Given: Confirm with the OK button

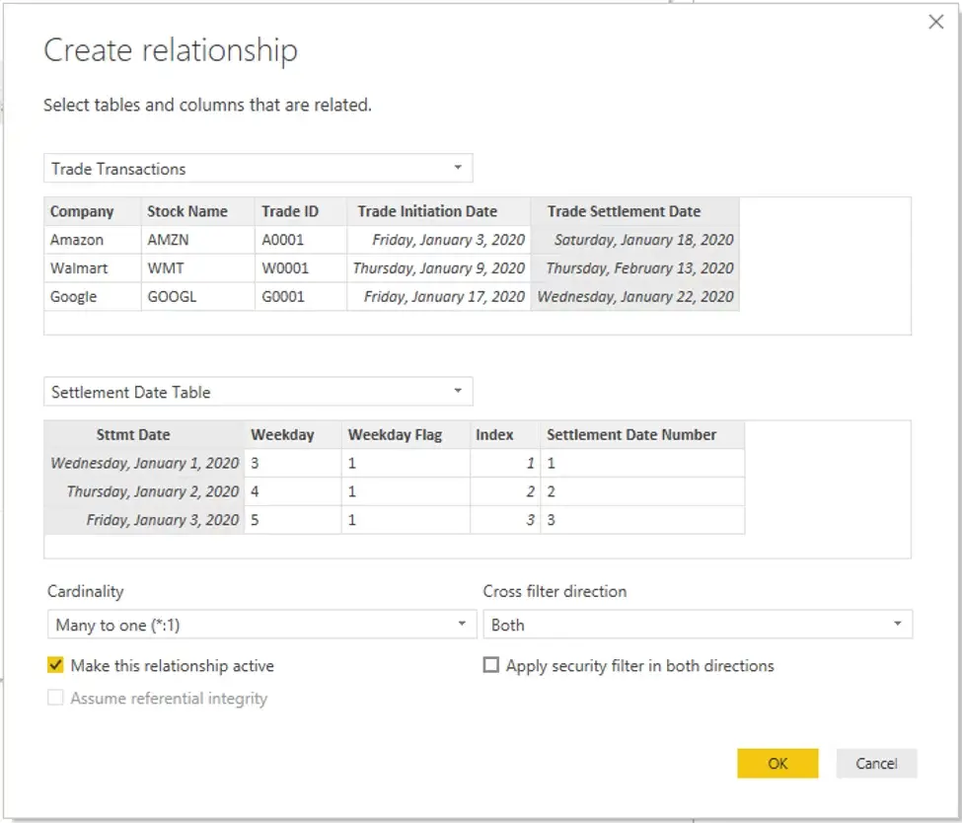Looking at the screenshot, I should (x=777, y=764).
